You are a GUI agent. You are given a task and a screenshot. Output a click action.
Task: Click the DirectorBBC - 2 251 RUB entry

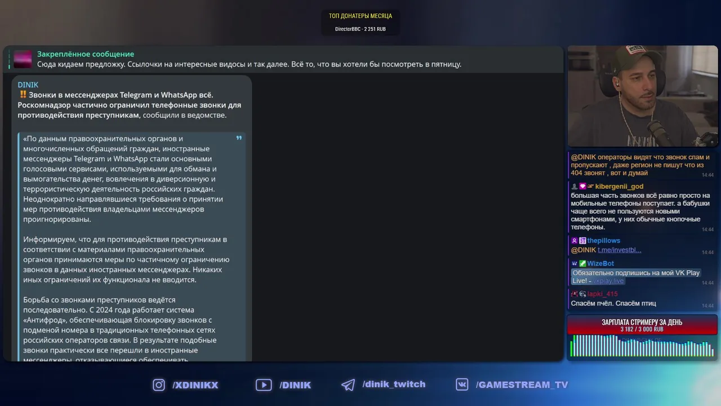click(x=360, y=29)
